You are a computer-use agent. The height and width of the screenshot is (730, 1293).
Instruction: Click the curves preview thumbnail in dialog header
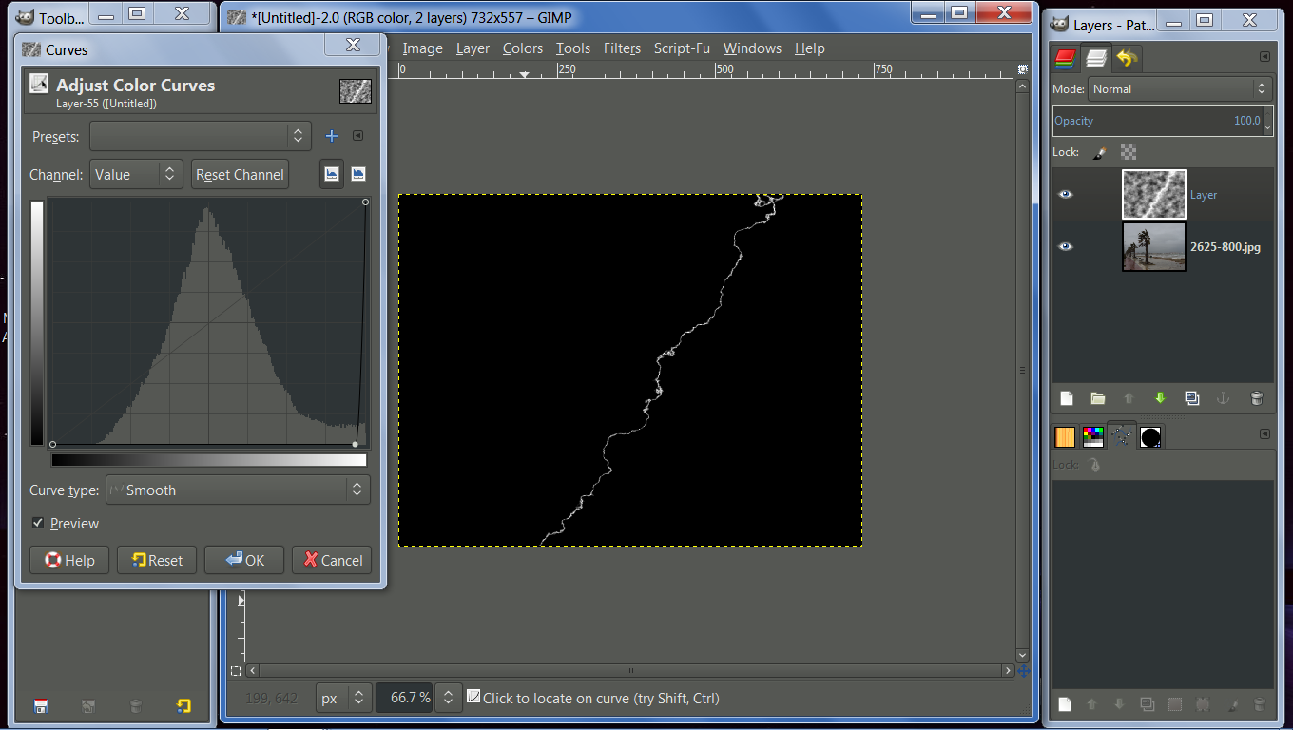(356, 90)
